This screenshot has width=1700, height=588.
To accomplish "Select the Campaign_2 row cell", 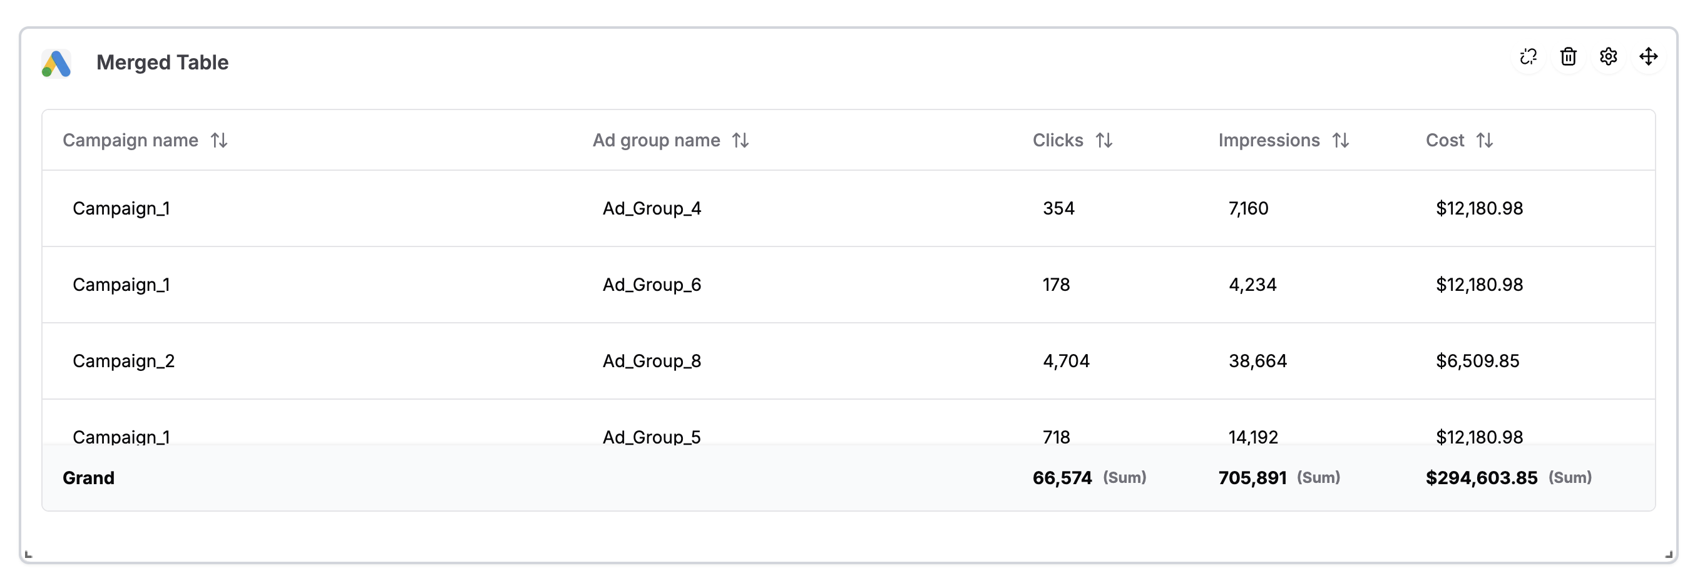I will [x=123, y=361].
